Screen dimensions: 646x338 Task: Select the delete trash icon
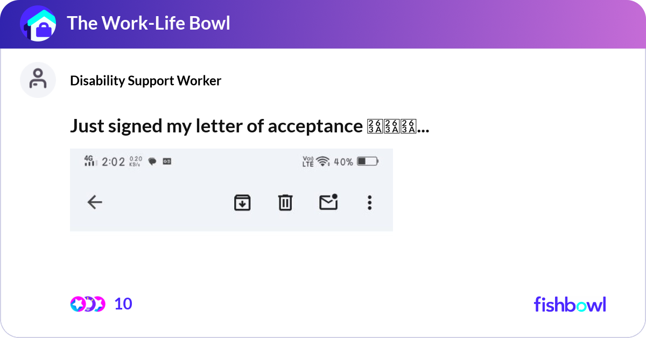click(285, 202)
